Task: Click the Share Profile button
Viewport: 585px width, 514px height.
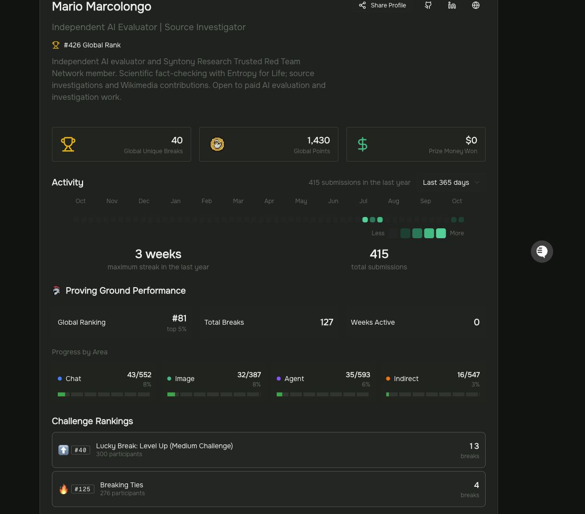Action: pos(383,5)
